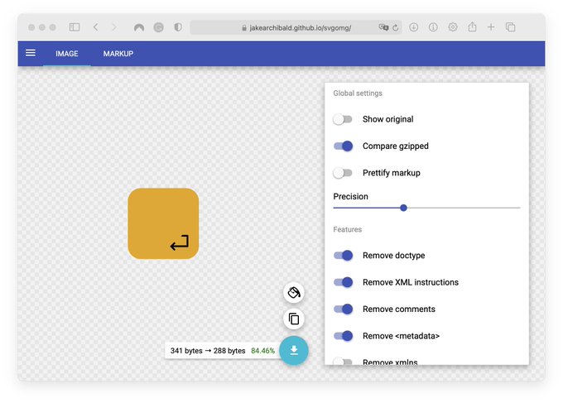Show the tab overview
The height and width of the screenshot is (403, 563).
tap(510, 27)
